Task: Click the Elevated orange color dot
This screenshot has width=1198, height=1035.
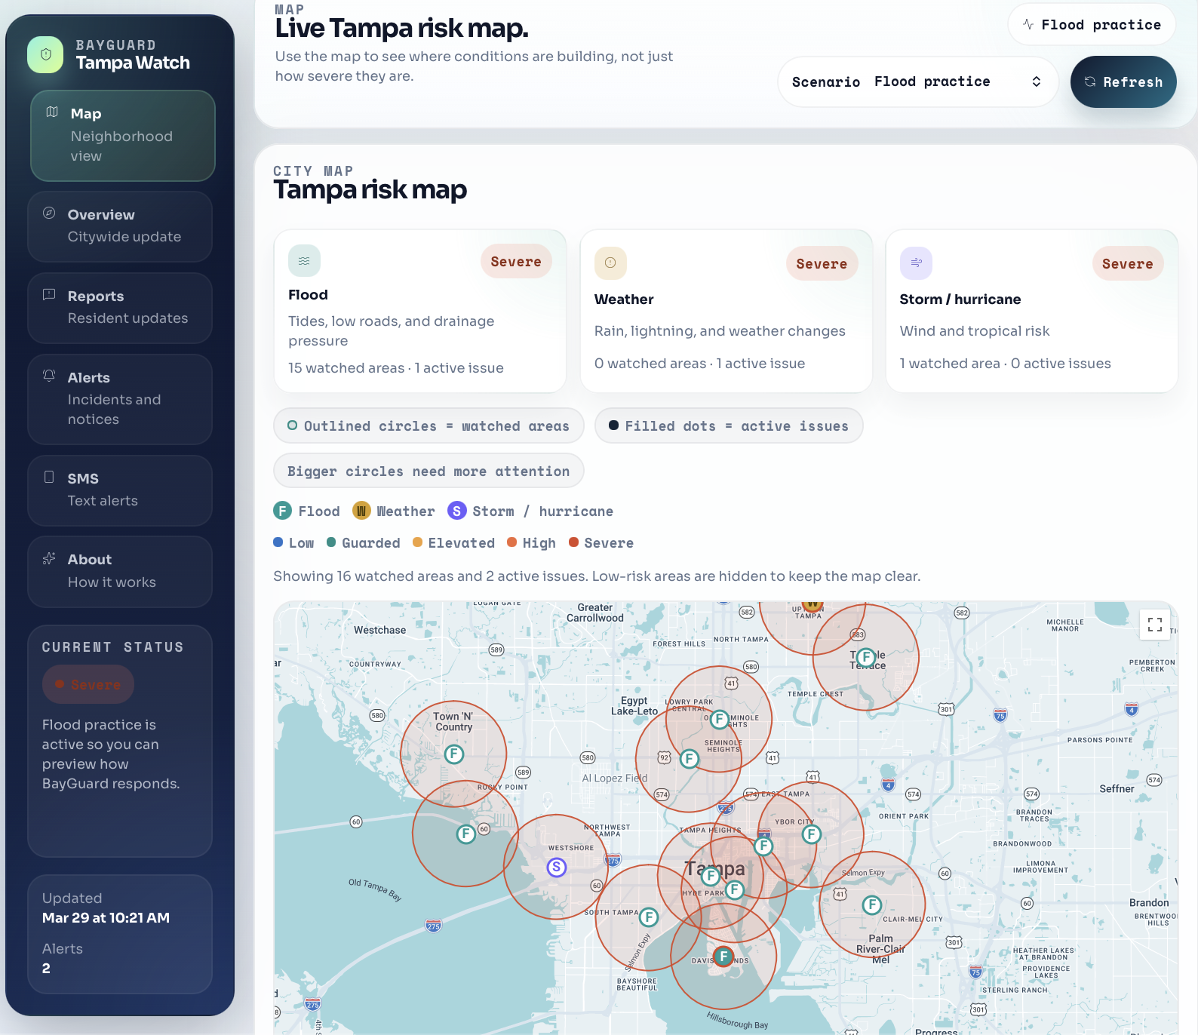Action: [x=417, y=542]
